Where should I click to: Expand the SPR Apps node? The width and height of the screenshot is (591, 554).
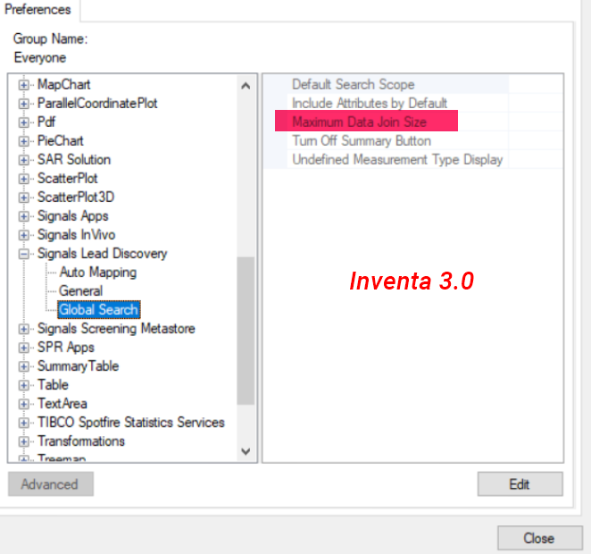[x=23, y=348]
